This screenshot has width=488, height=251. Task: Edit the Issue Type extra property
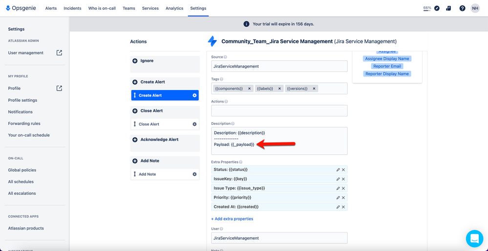pos(338,188)
